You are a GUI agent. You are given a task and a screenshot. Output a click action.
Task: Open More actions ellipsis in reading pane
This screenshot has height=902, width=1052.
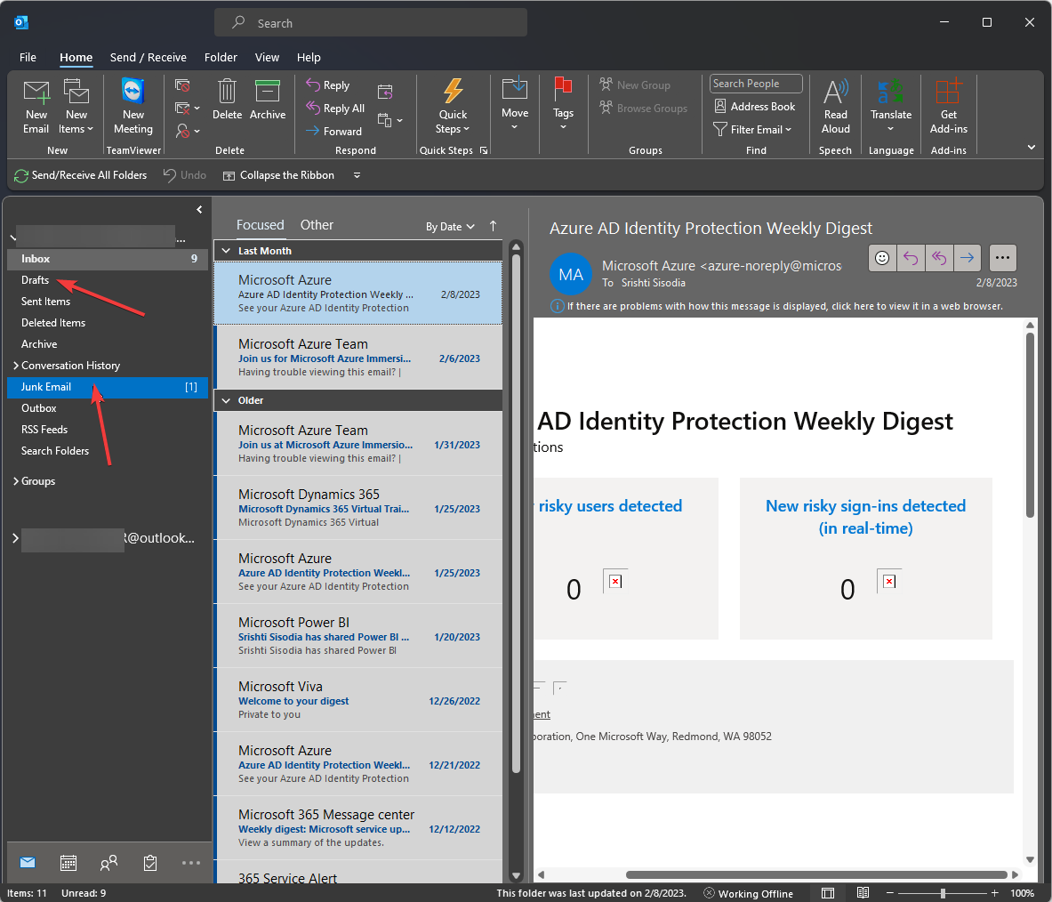[1002, 258]
